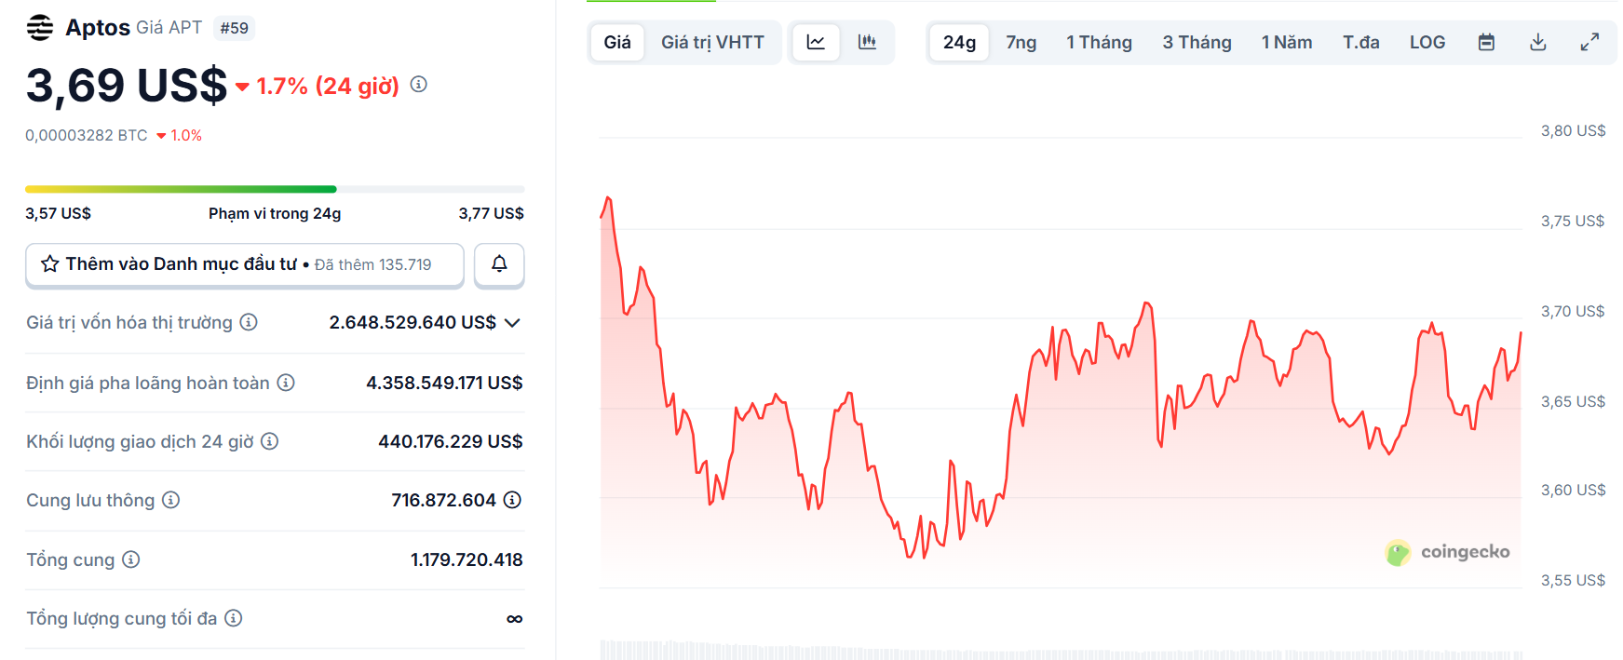Click the 3,80 US$ axis label

(1573, 131)
